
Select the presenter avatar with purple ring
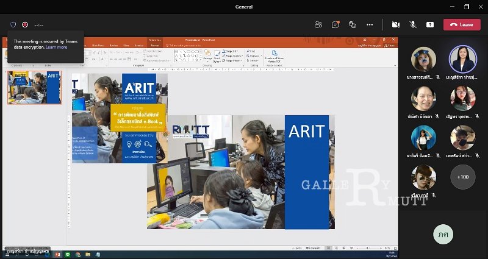click(x=463, y=59)
